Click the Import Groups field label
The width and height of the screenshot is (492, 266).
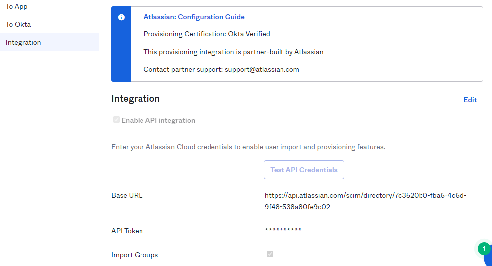click(135, 255)
